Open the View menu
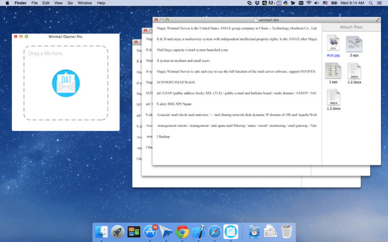The height and width of the screenshot is (242, 388). [x=58, y=3]
